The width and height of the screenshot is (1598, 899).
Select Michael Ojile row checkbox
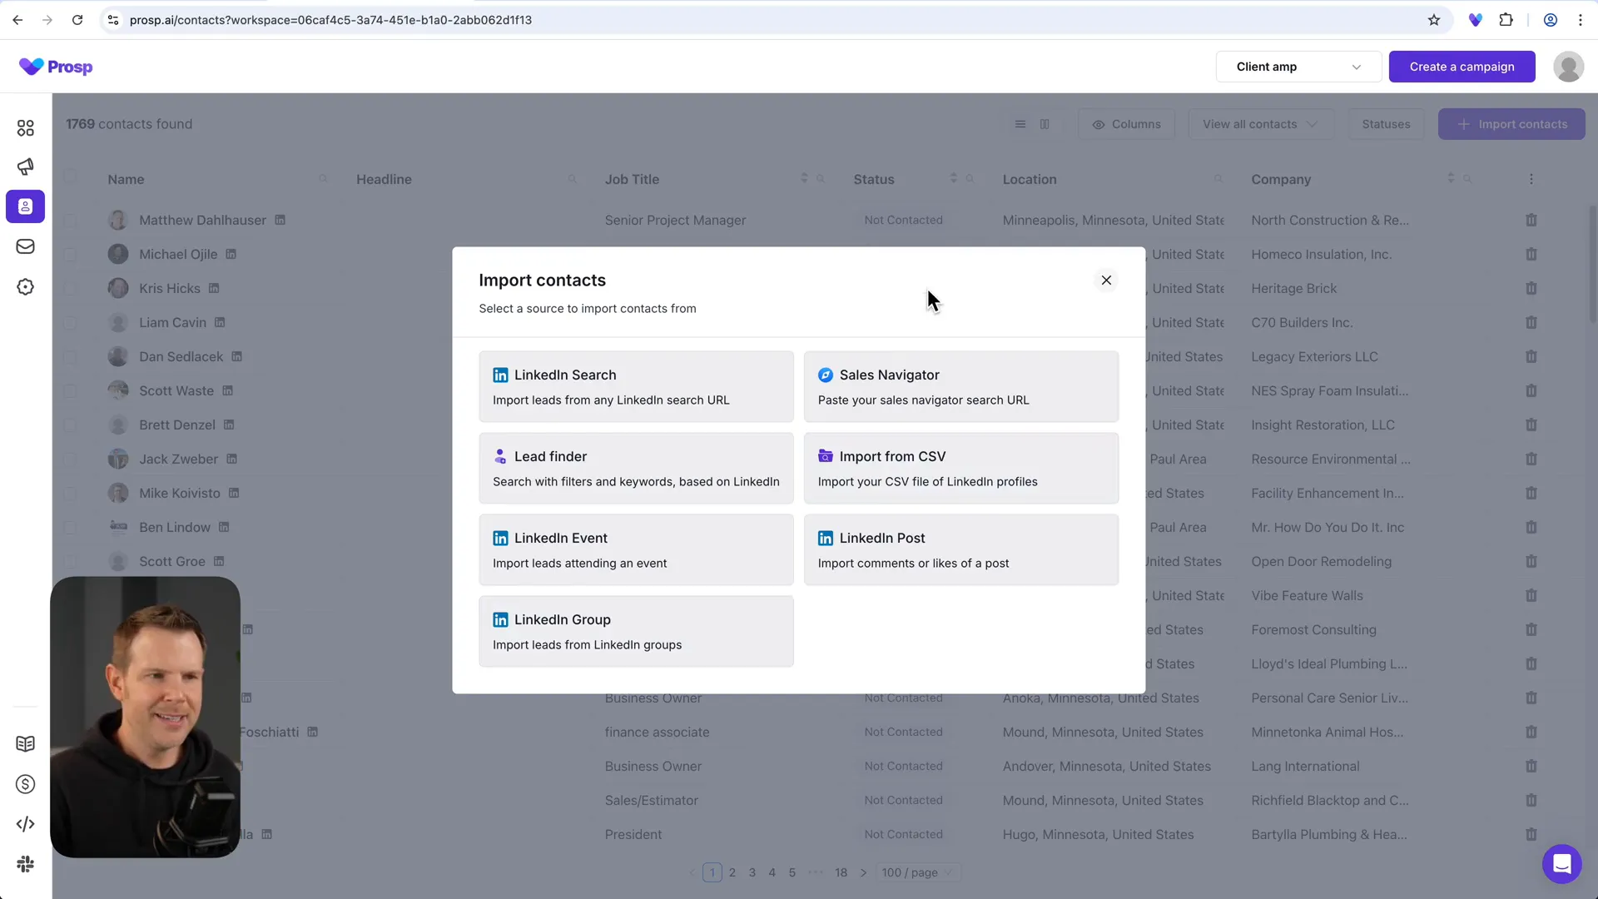[70, 254]
